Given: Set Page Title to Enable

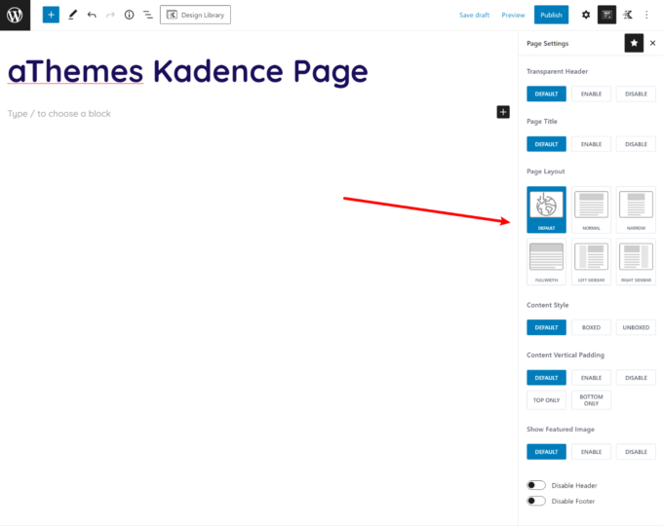Looking at the screenshot, I should pyautogui.click(x=591, y=144).
